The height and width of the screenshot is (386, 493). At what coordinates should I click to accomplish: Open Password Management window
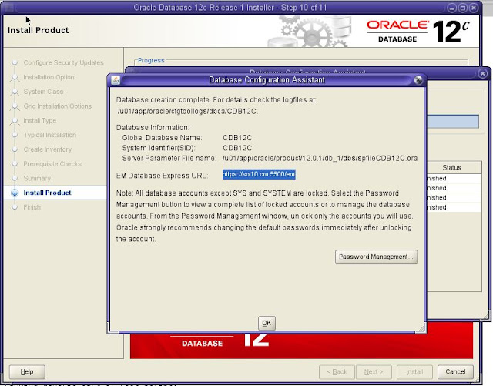point(376,257)
